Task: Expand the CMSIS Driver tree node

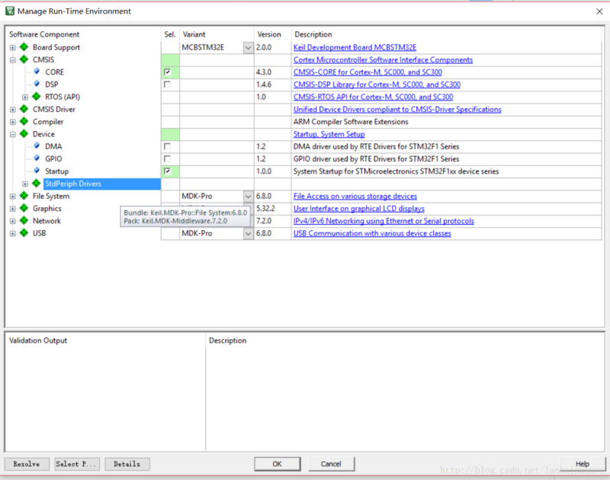Action: click(13, 110)
